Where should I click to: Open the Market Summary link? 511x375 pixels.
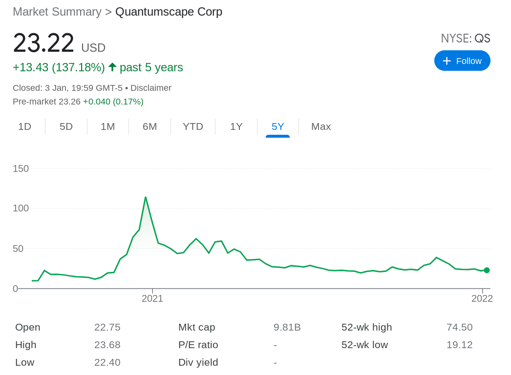click(57, 12)
